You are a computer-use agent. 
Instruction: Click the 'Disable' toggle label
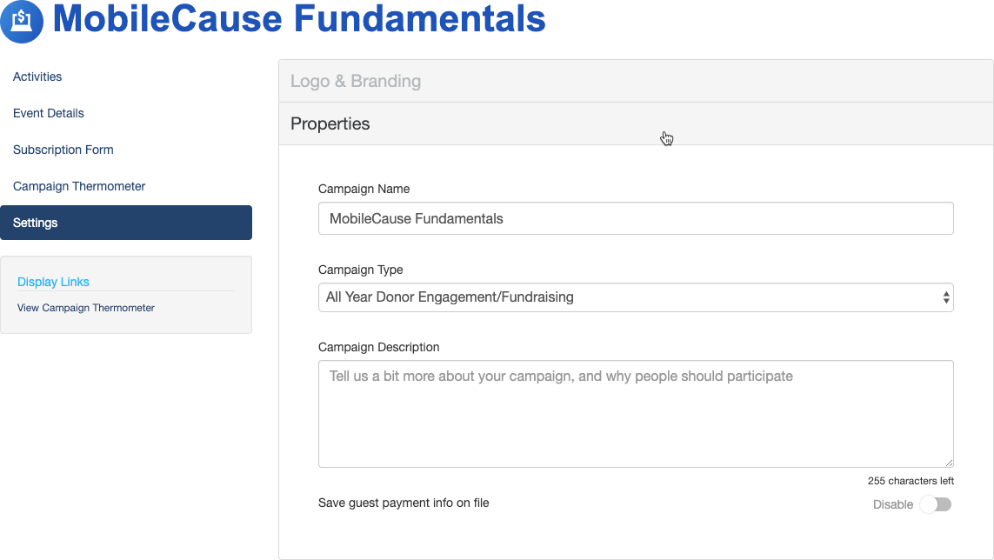(x=892, y=504)
